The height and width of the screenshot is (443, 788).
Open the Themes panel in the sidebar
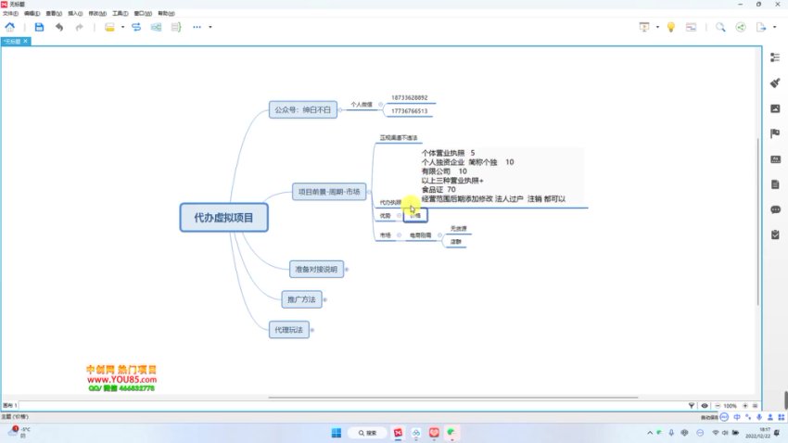click(x=775, y=159)
